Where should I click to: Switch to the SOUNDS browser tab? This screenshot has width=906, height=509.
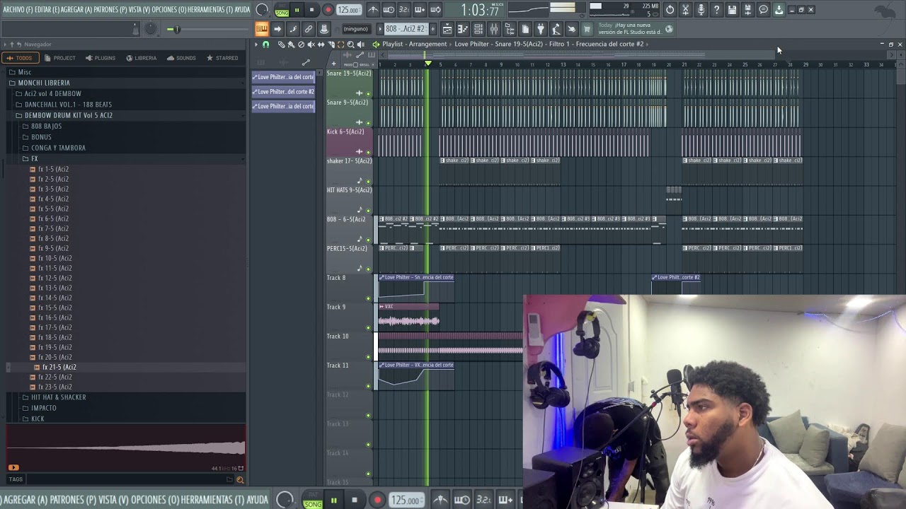point(182,58)
